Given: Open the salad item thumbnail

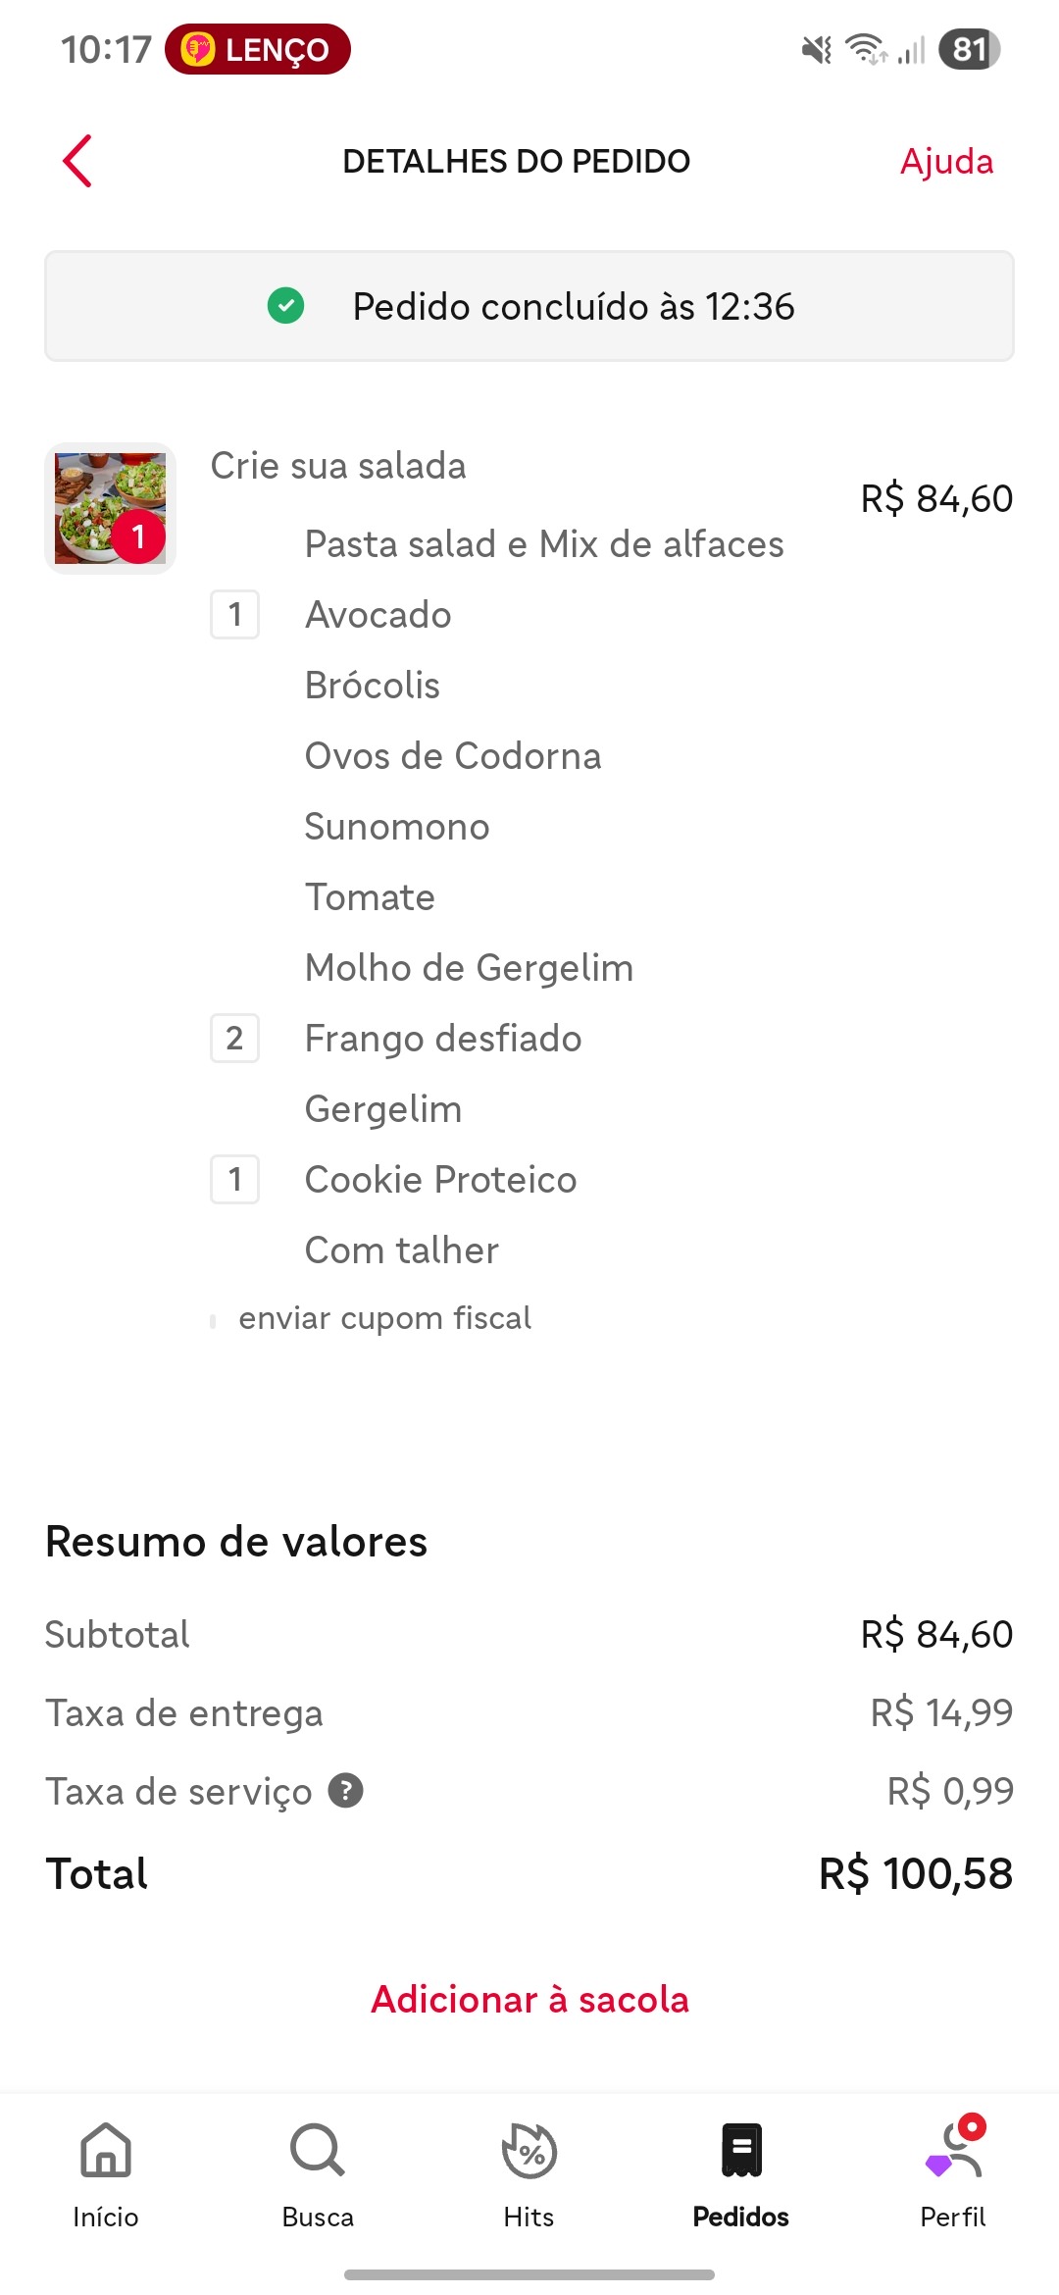Looking at the screenshot, I should point(110,508).
